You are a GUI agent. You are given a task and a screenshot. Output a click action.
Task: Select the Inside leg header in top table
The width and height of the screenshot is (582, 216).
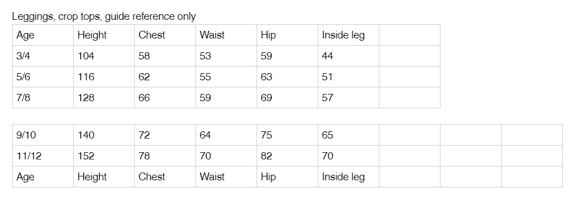pos(349,35)
